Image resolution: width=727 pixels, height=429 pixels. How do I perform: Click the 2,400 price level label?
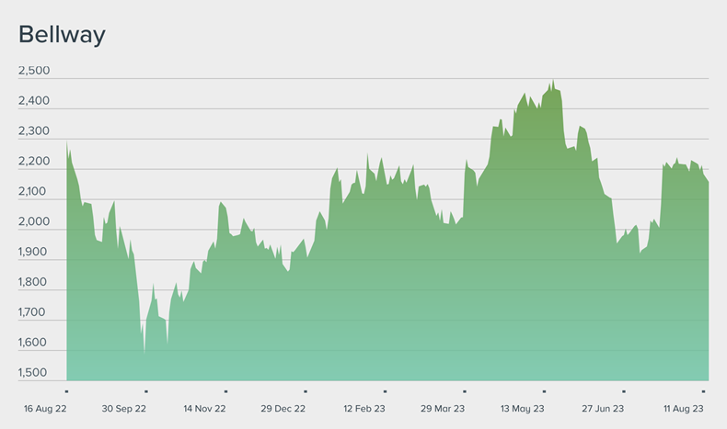click(34, 101)
